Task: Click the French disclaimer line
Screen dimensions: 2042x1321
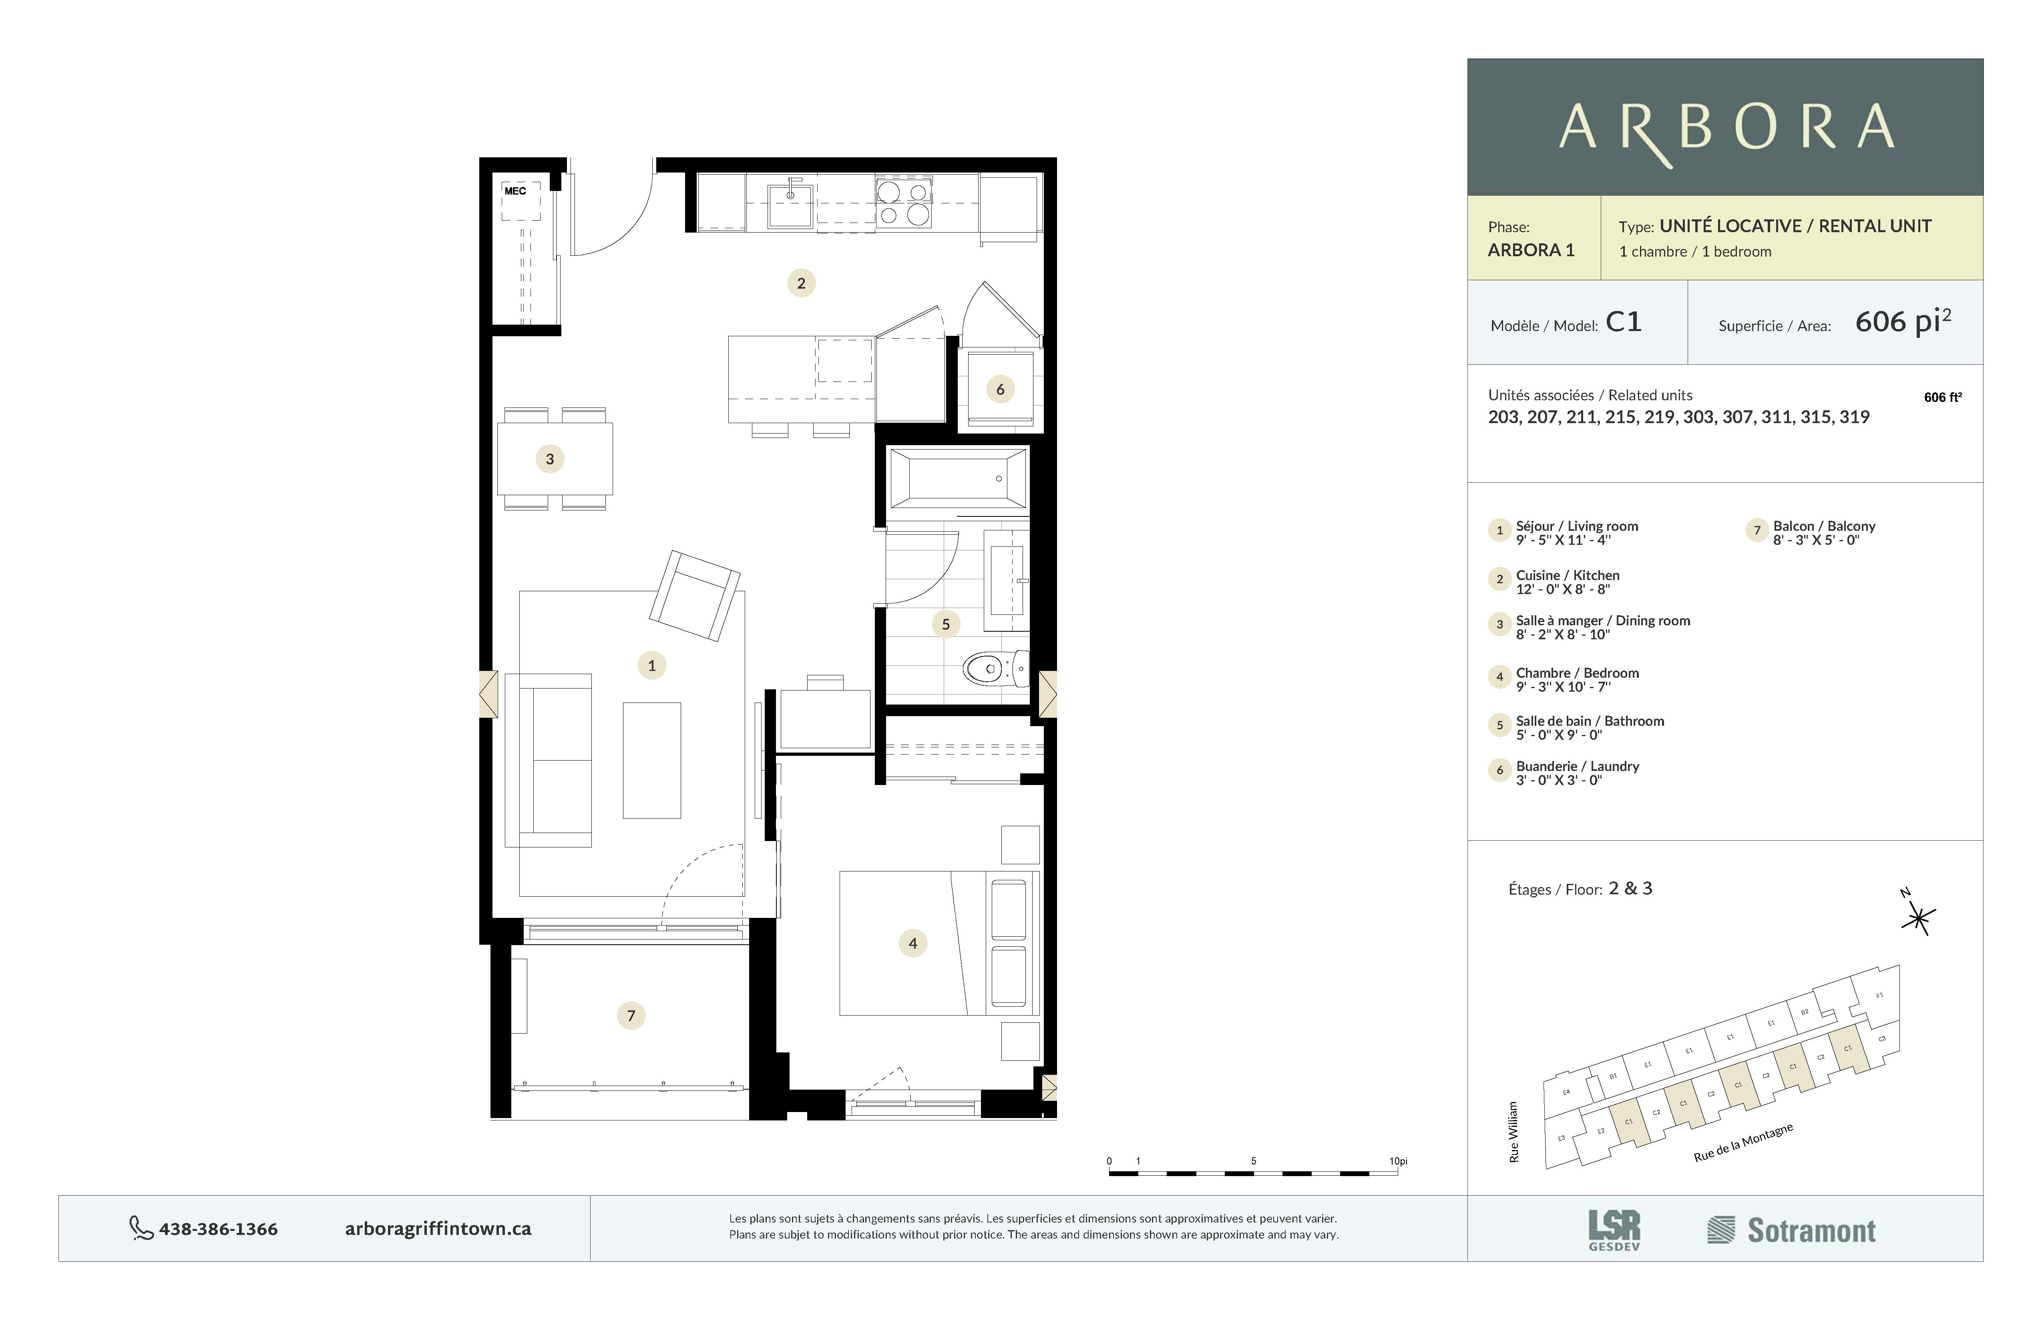Action: tap(1033, 1218)
